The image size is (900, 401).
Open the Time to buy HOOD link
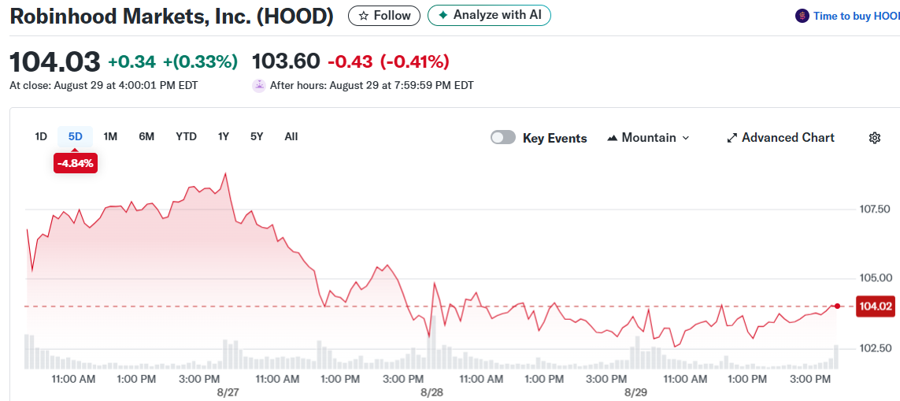(x=857, y=16)
